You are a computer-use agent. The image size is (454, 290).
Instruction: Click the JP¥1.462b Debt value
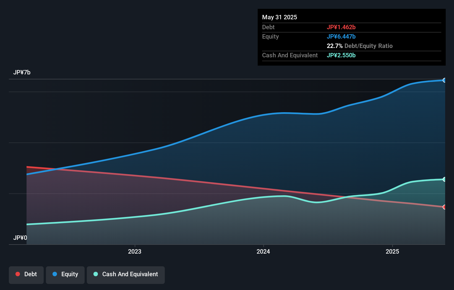(x=341, y=27)
